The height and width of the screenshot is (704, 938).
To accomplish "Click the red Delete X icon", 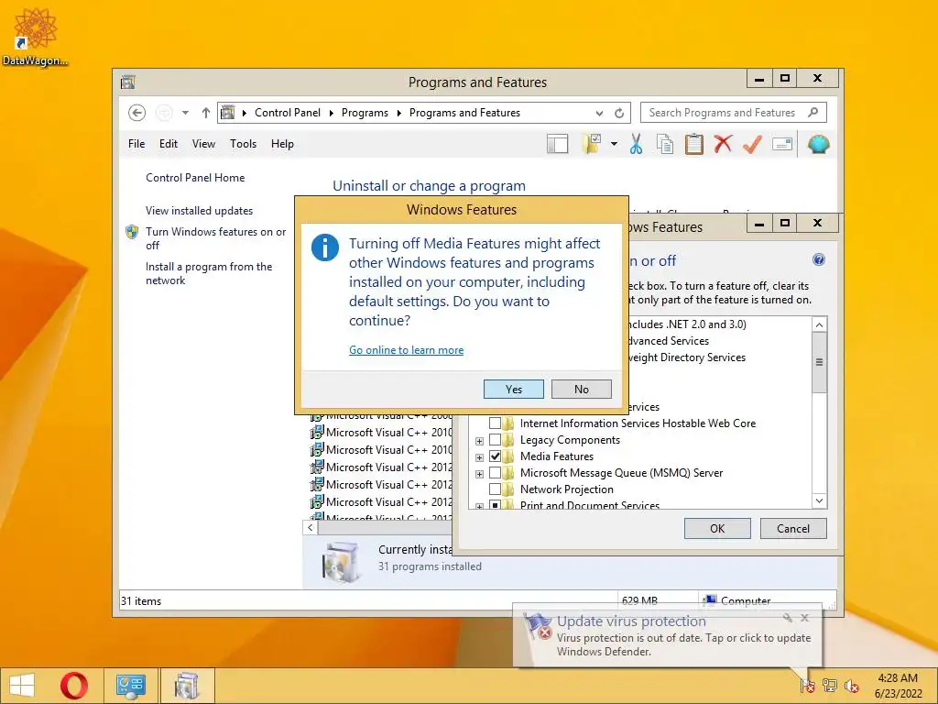I will click(723, 144).
